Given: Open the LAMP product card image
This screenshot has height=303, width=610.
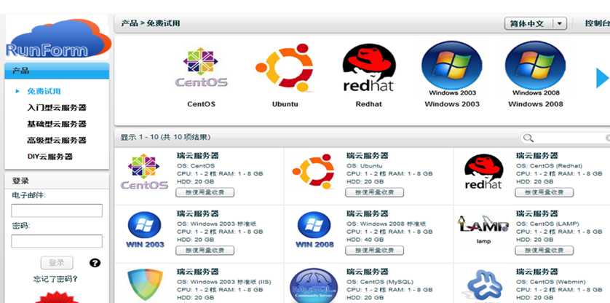Looking at the screenshot, I should (483, 229).
